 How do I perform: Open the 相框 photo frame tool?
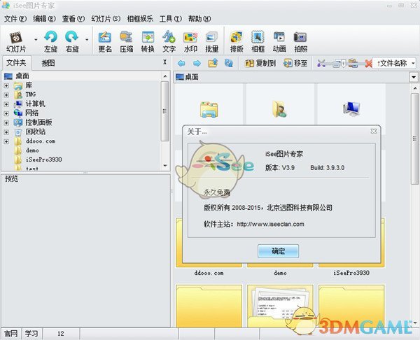tap(258, 41)
